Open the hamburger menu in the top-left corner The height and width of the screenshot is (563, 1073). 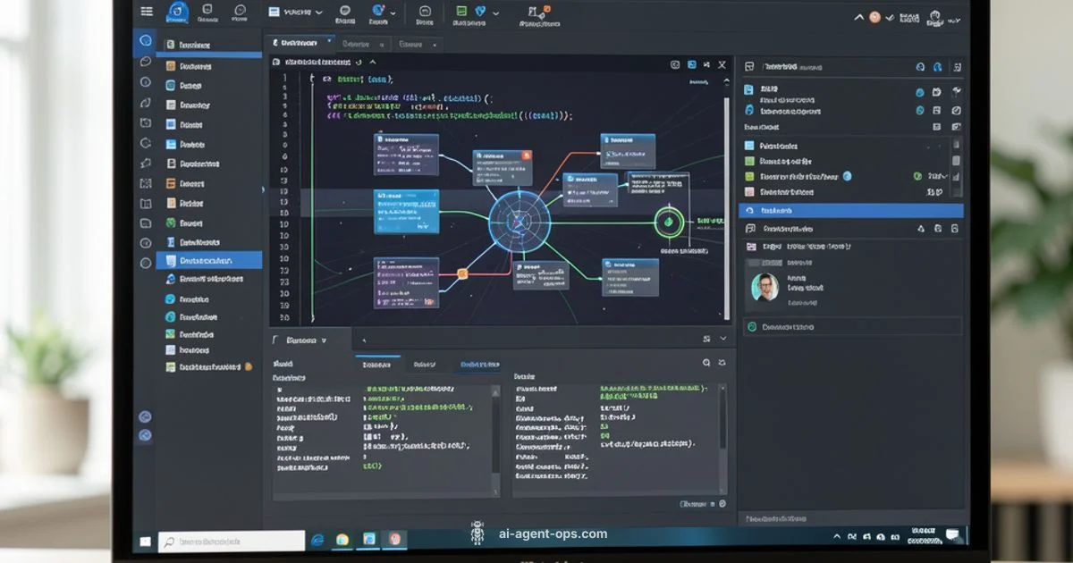(x=147, y=12)
